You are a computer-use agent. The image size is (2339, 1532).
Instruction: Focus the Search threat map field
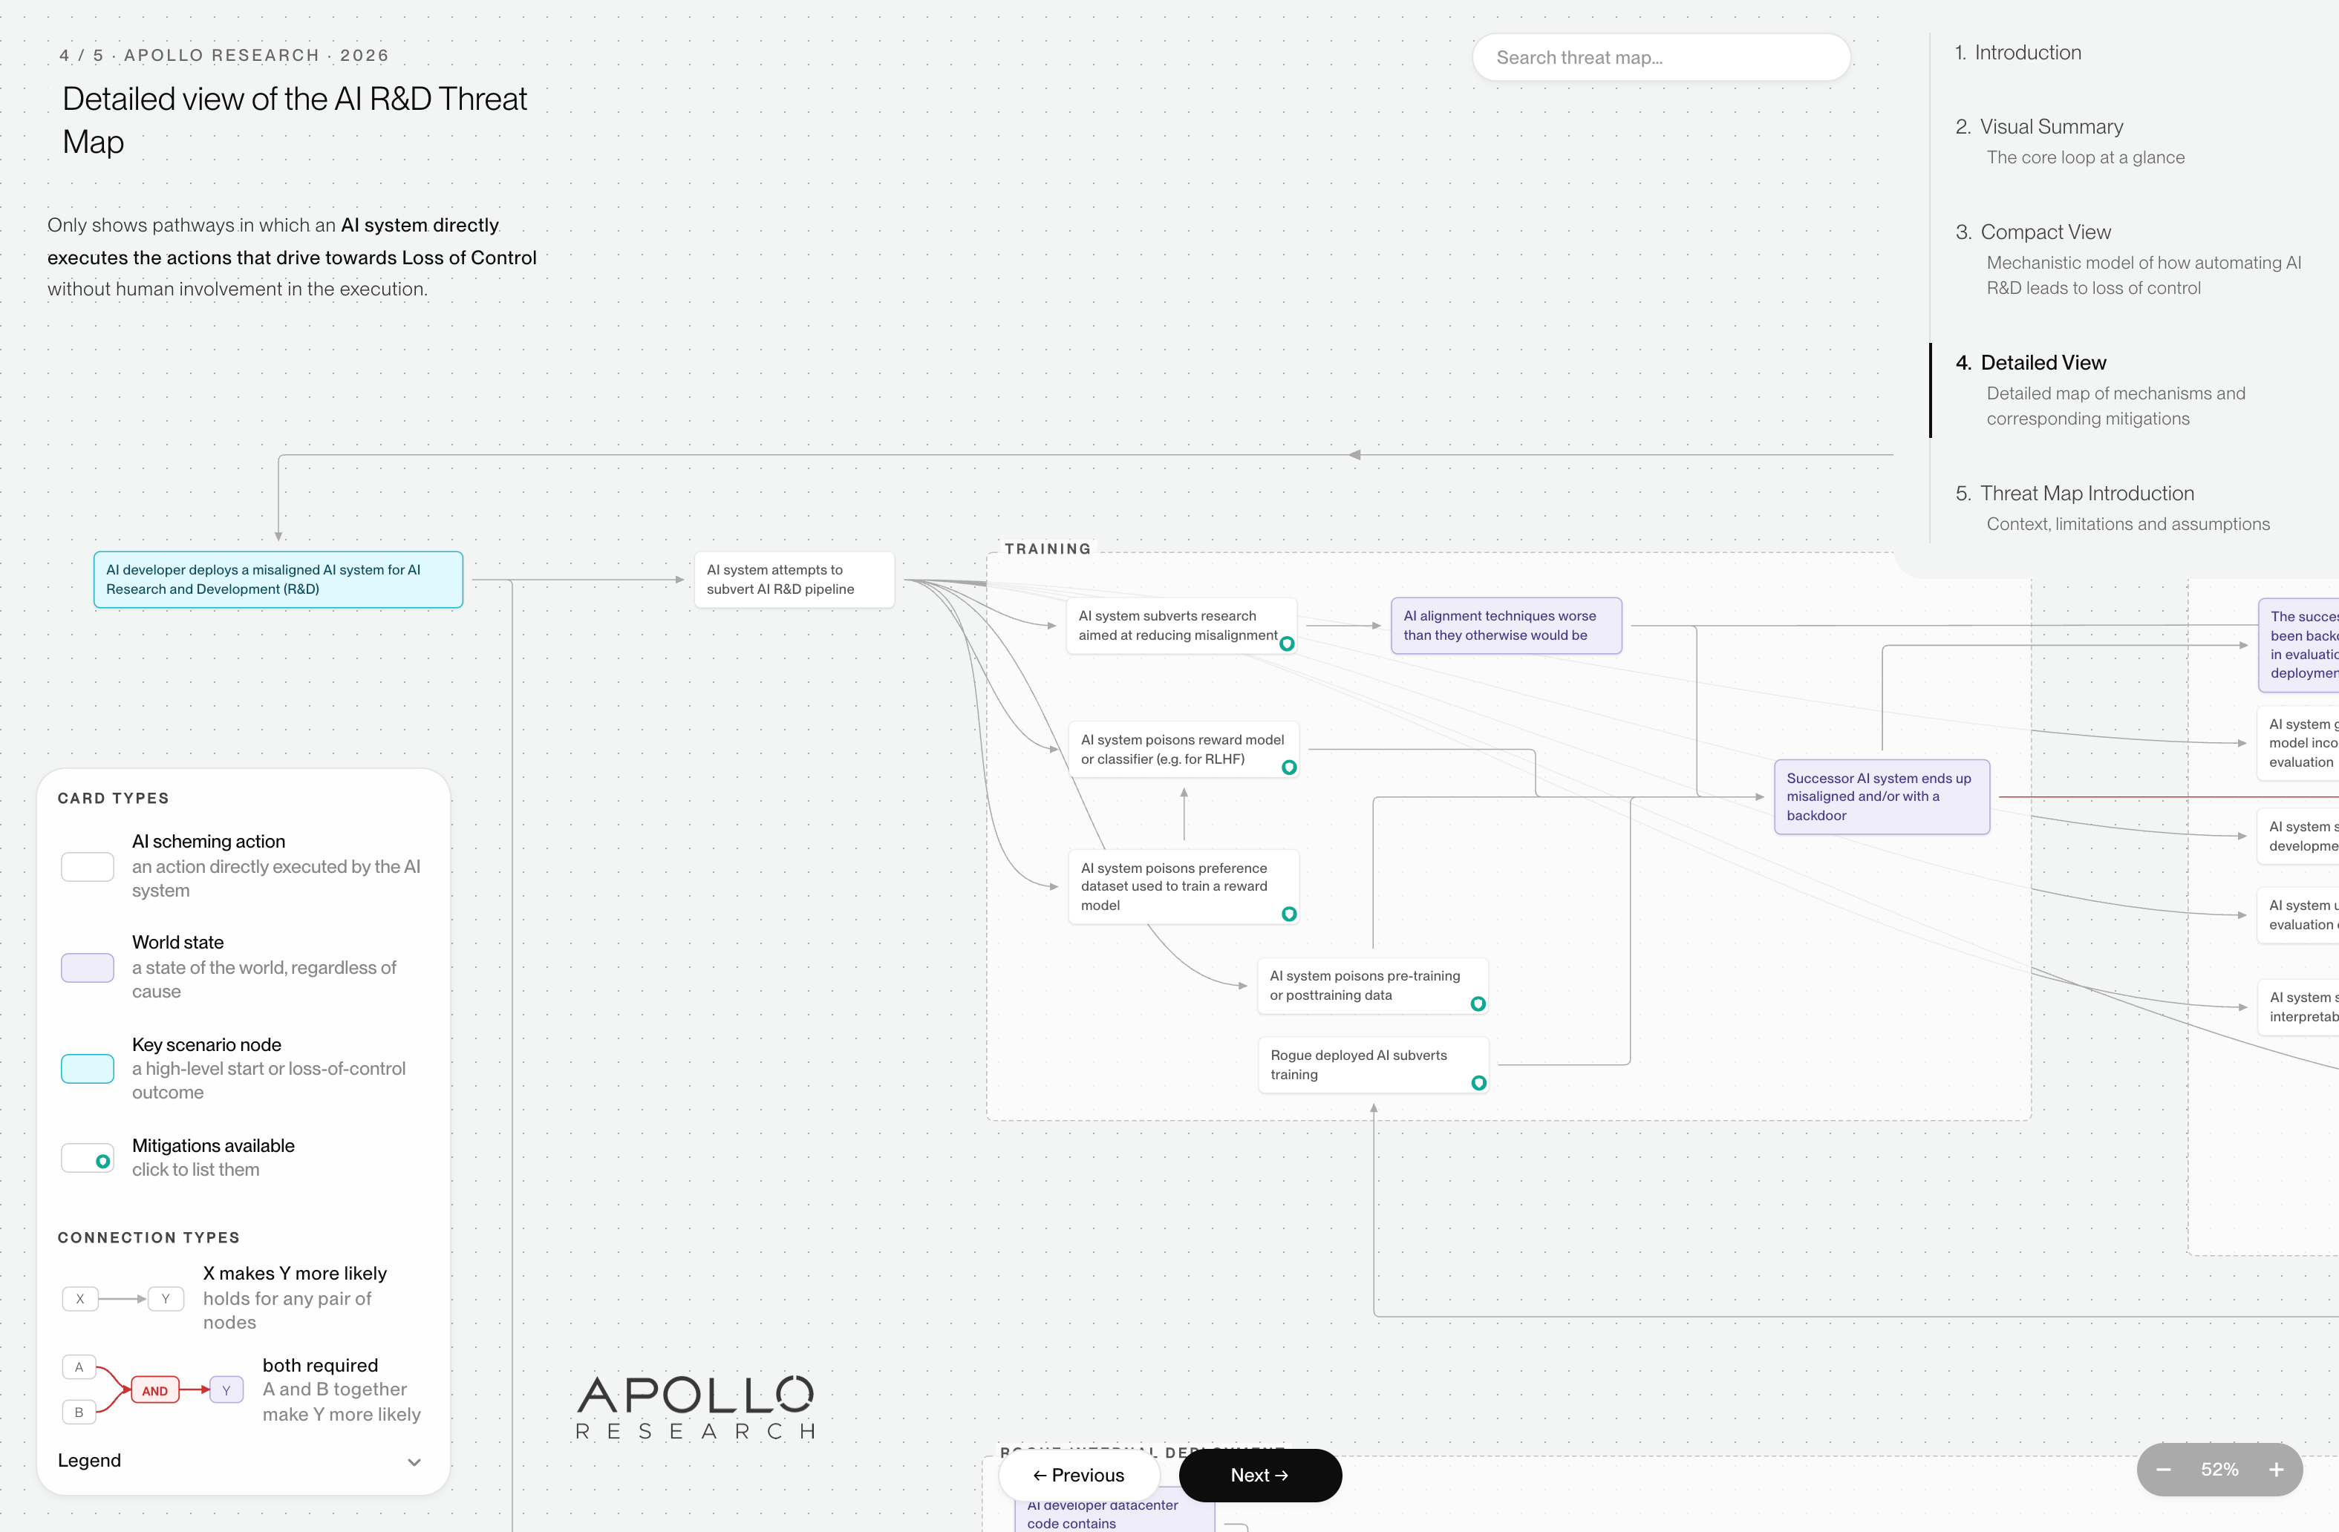coord(1661,58)
